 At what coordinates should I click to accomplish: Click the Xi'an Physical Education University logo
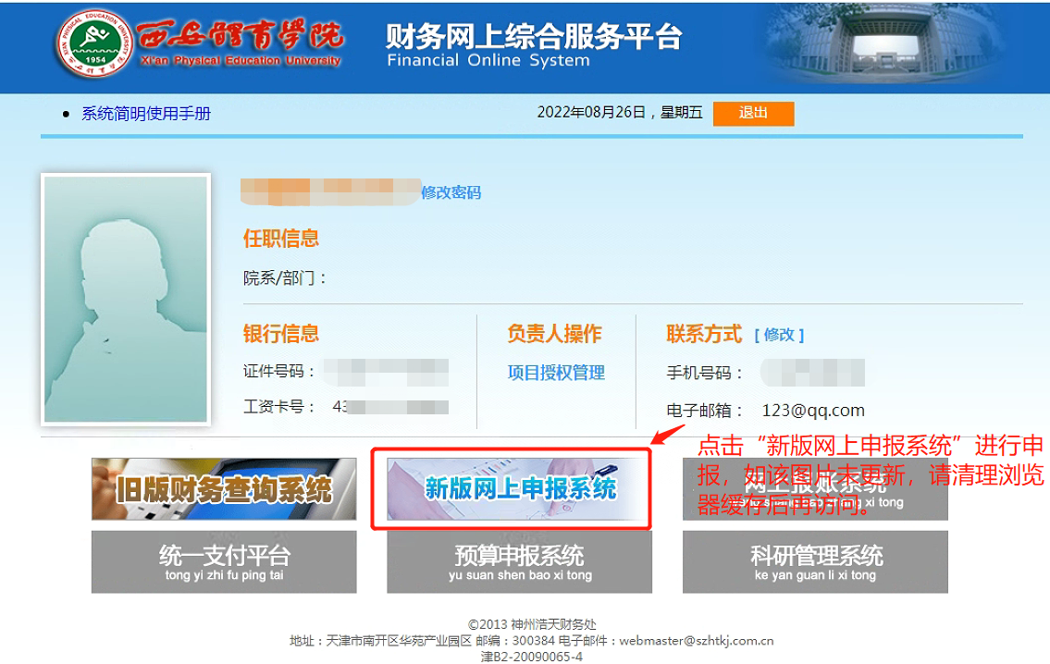click(x=199, y=44)
